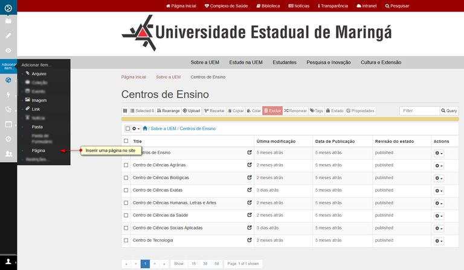464x270 pixels.
Task: Click the Filter text input field
Action: [419, 111]
